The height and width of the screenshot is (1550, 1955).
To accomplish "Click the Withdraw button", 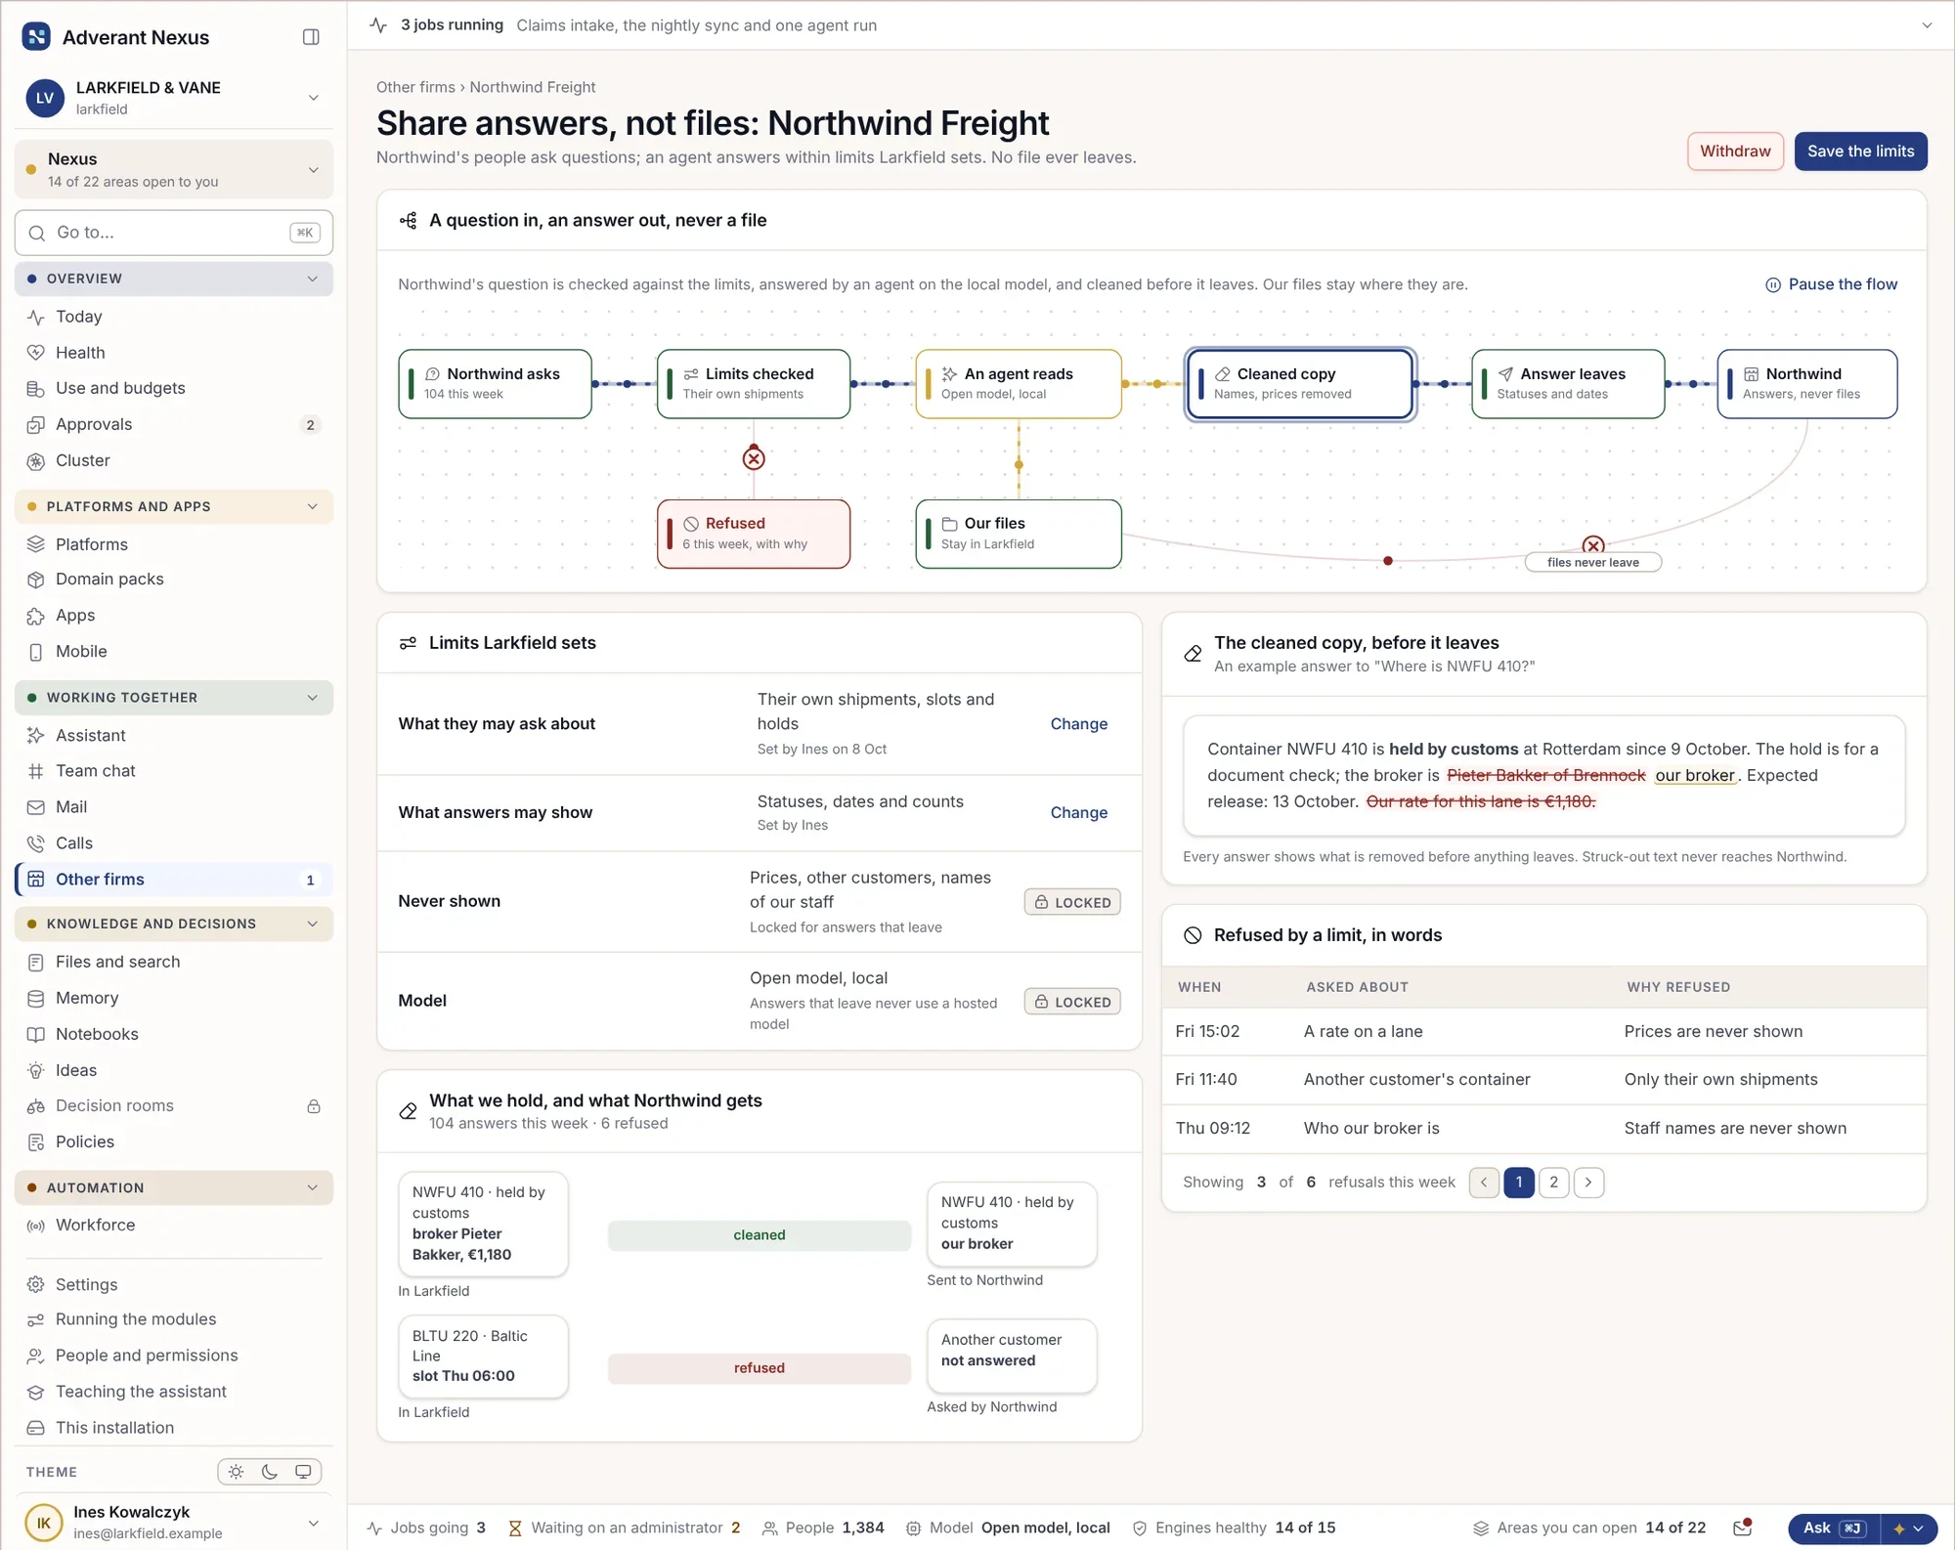I will click(x=1735, y=151).
